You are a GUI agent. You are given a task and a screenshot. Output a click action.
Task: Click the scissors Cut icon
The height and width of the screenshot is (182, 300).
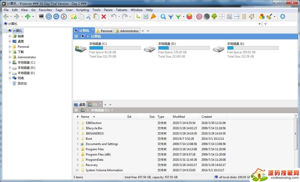pos(88,17)
